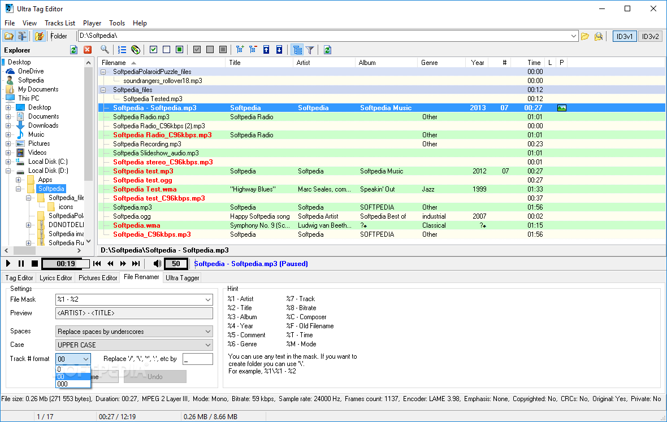Viewport: 667px width, 422px height.
Task: Expand Local Disk (C:) in Explorer
Action: coord(8,162)
